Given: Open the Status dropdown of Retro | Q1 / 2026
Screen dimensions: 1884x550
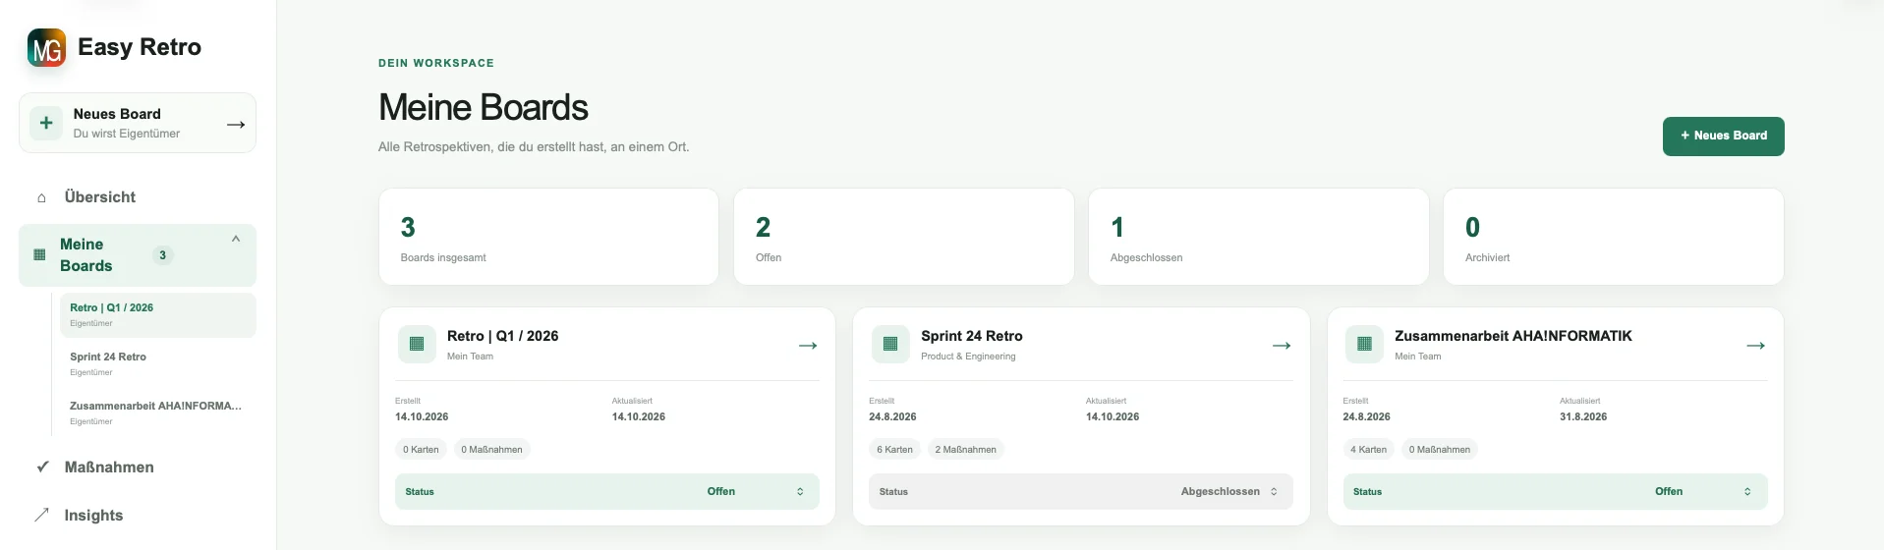Looking at the screenshot, I should [607, 492].
